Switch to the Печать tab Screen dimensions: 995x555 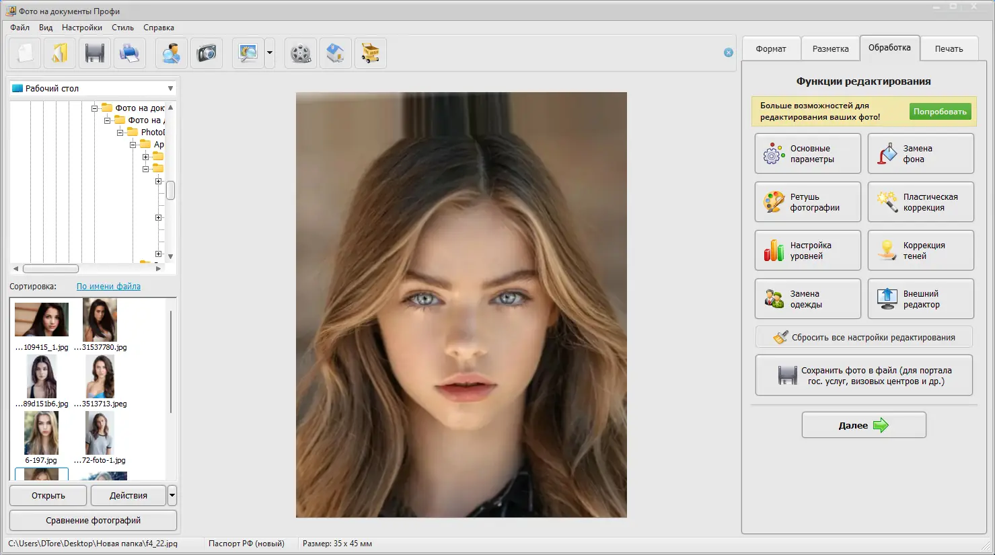point(949,48)
